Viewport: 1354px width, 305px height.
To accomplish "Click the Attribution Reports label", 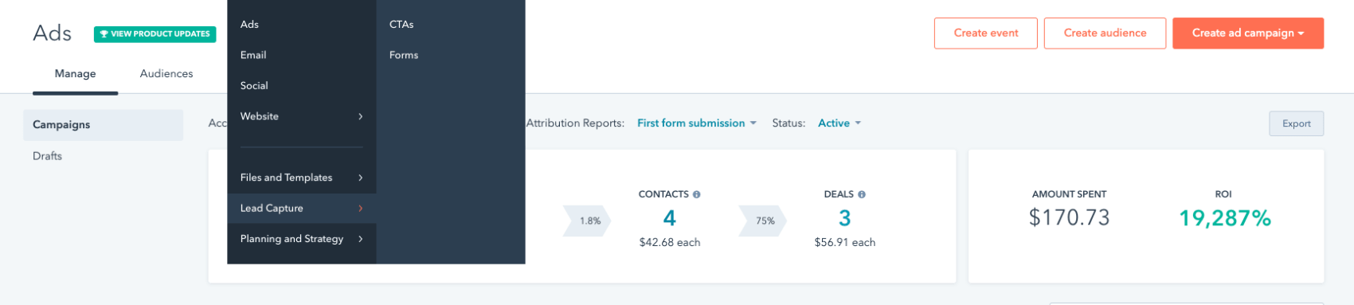I will tap(575, 123).
